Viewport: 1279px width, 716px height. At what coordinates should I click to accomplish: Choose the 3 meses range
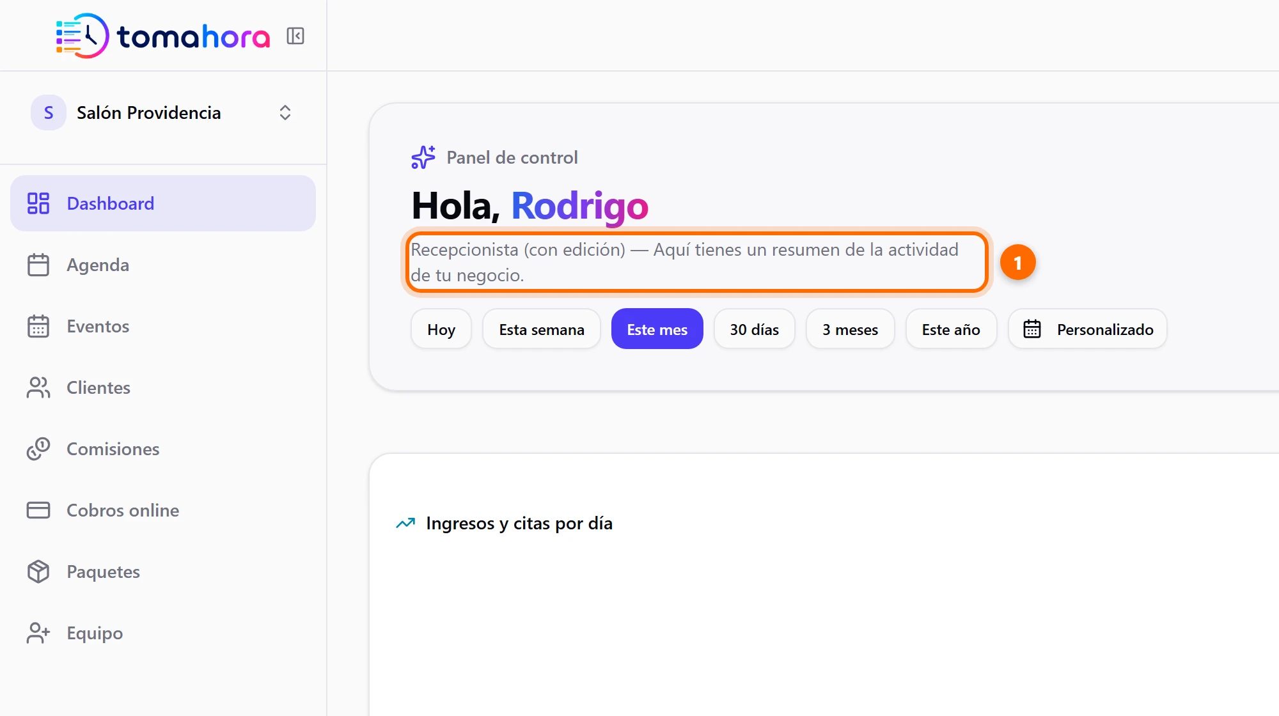[x=851, y=329]
